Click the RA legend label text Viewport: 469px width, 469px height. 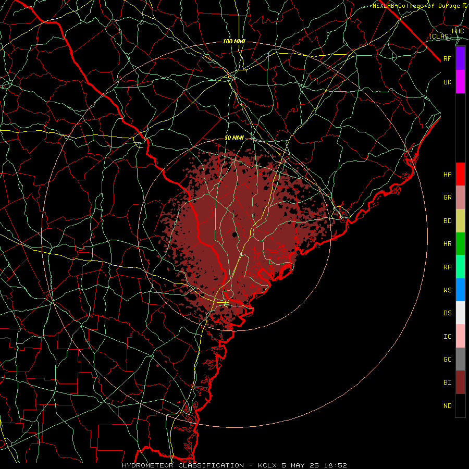(x=447, y=267)
